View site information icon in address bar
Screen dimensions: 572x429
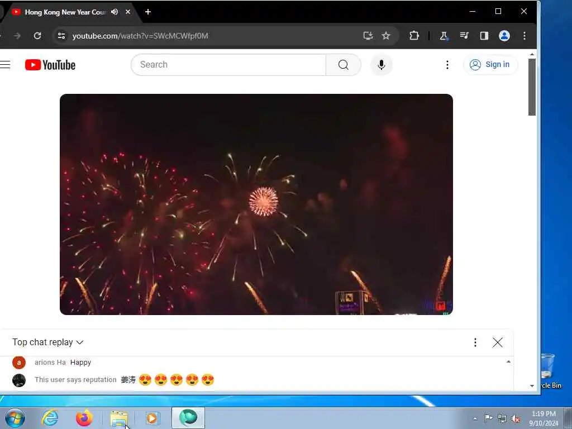[61, 36]
